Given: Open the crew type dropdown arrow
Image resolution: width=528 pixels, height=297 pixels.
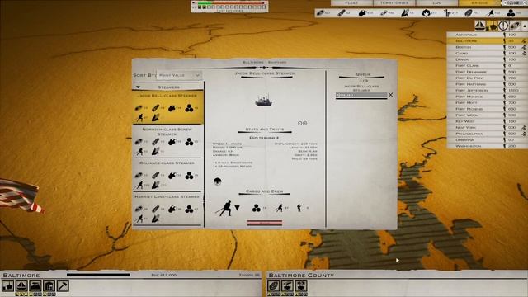Looking at the screenshot, I should tap(237, 208).
